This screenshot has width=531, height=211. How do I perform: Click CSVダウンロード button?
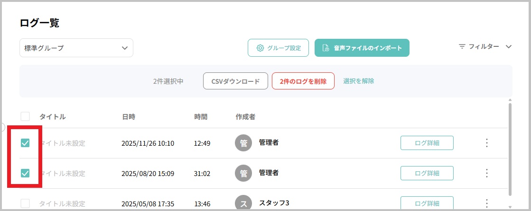tap(235, 81)
